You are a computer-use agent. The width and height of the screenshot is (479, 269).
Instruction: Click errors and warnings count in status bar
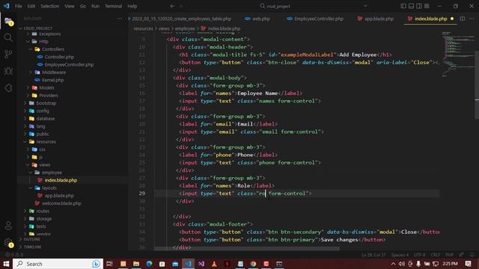coord(14,255)
